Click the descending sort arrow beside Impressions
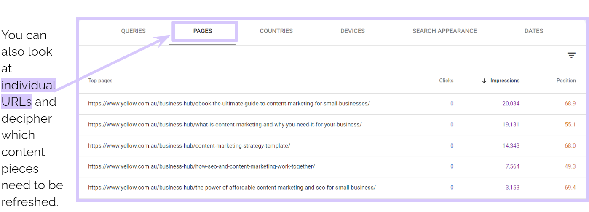 click(484, 81)
